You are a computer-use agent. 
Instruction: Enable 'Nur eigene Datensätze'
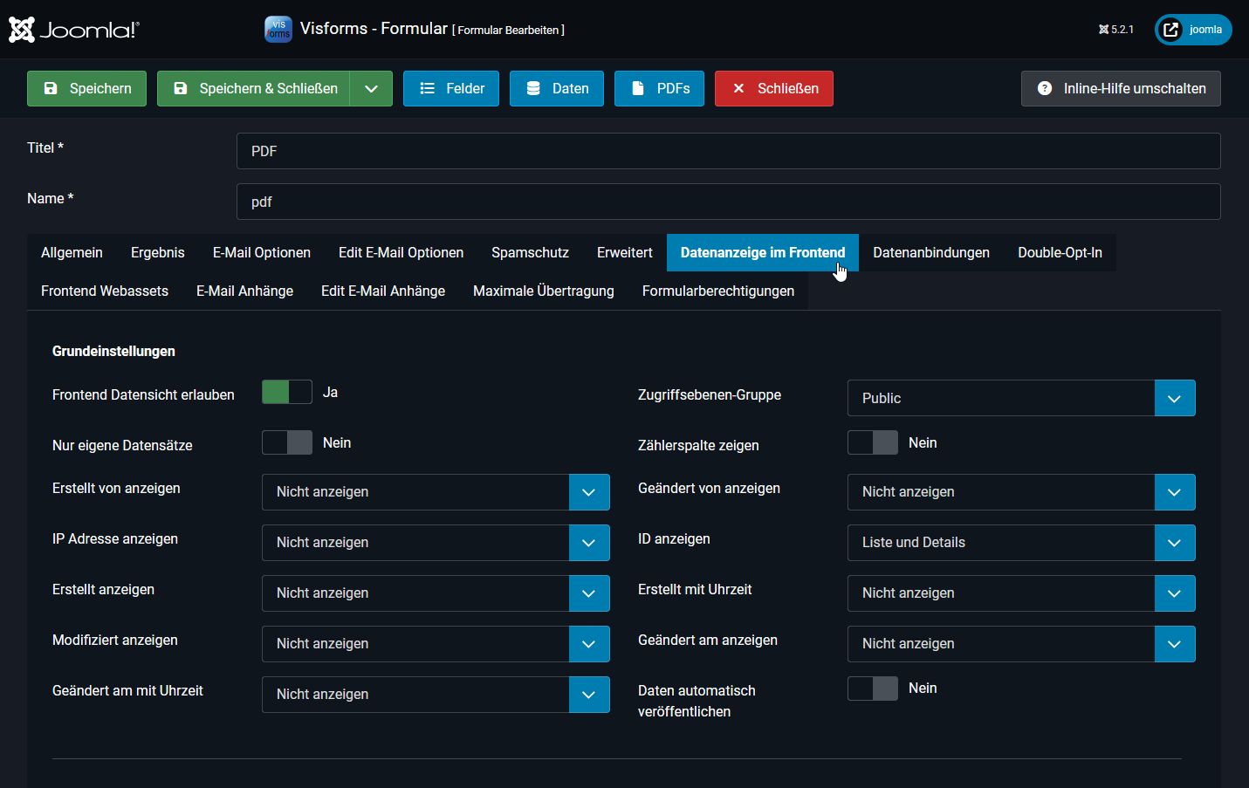pyautogui.click(x=286, y=442)
